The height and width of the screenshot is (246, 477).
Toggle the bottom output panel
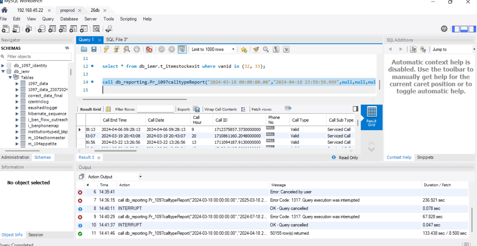(464, 29)
